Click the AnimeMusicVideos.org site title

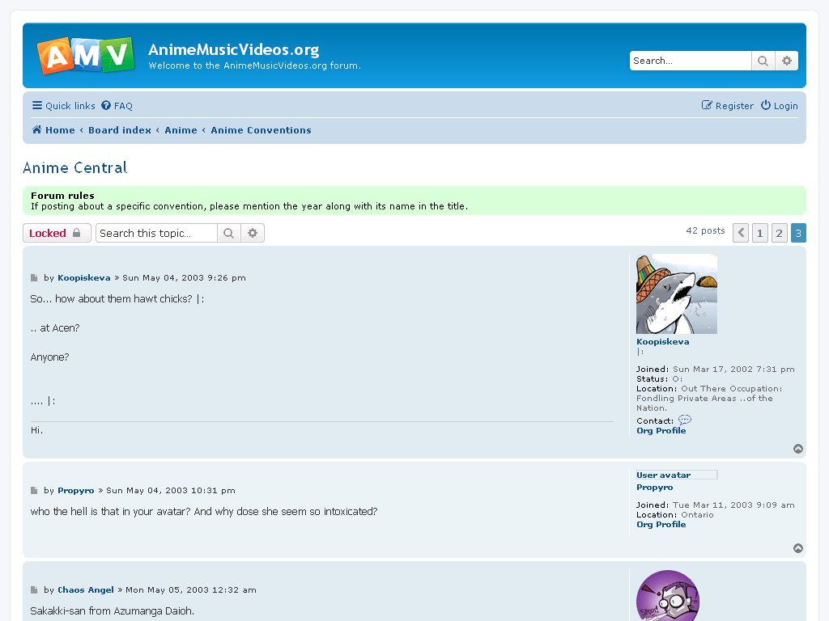[x=234, y=49]
